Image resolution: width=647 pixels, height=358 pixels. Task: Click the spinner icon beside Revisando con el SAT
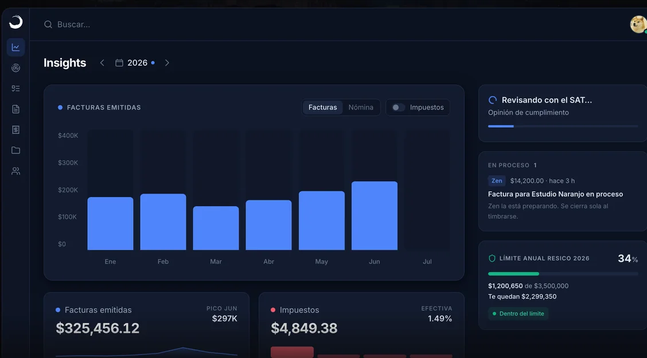point(492,100)
